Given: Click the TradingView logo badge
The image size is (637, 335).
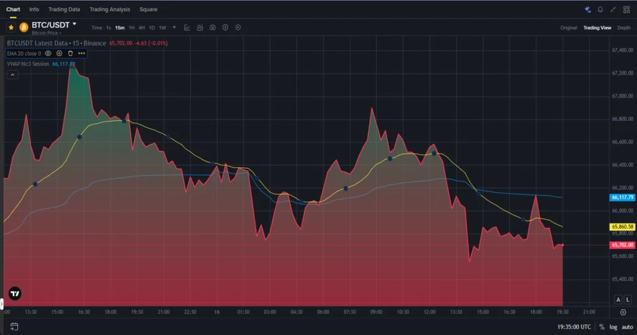Looking at the screenshot, I should 15,293.
